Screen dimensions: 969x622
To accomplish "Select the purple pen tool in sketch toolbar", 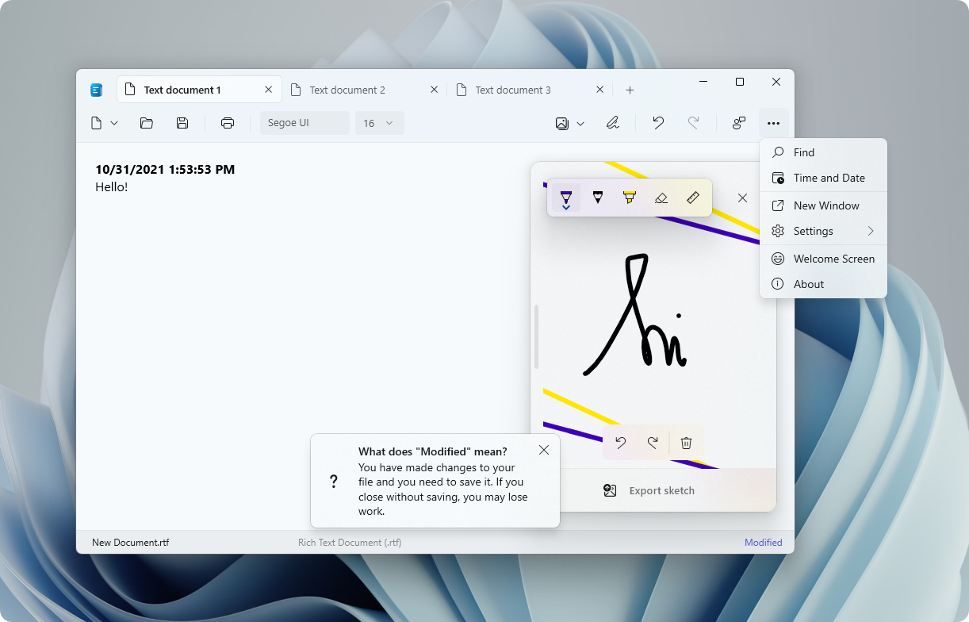I will point(566,198).
